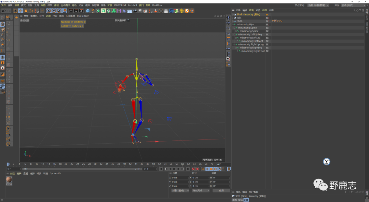This screenshot has width=369, height=202.
Task: Toggle layer checkbox of mixamorig:LeftFoot
Action: (x=267, y=41)
